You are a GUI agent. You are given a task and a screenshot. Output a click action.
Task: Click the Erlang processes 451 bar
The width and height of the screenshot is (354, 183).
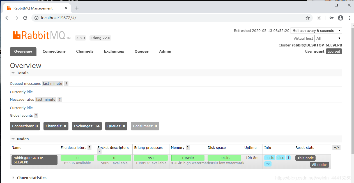(x=151, y=158)
